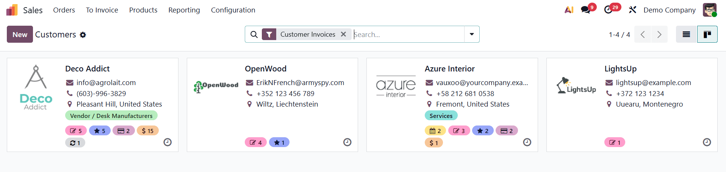
Task: Remove the Customer Invoices filter
Action: click(343, 34)
